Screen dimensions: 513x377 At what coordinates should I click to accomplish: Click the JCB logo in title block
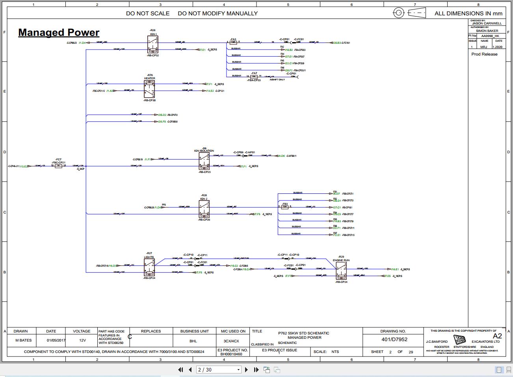click(x=459, y=340)
